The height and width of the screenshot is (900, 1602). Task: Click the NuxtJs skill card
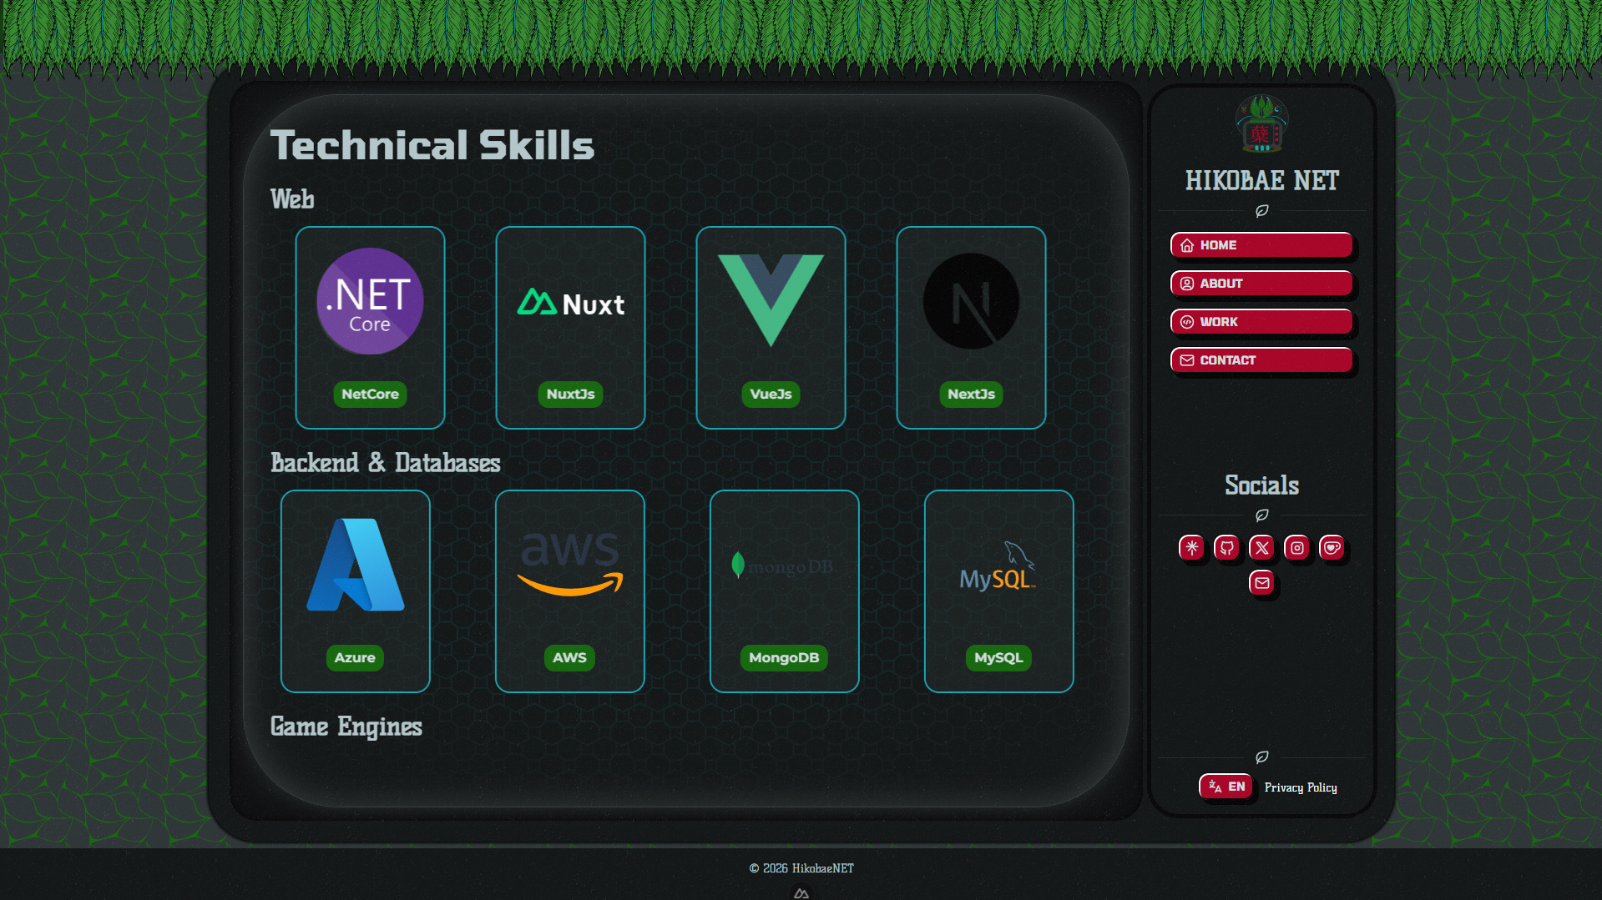(570, 327)
